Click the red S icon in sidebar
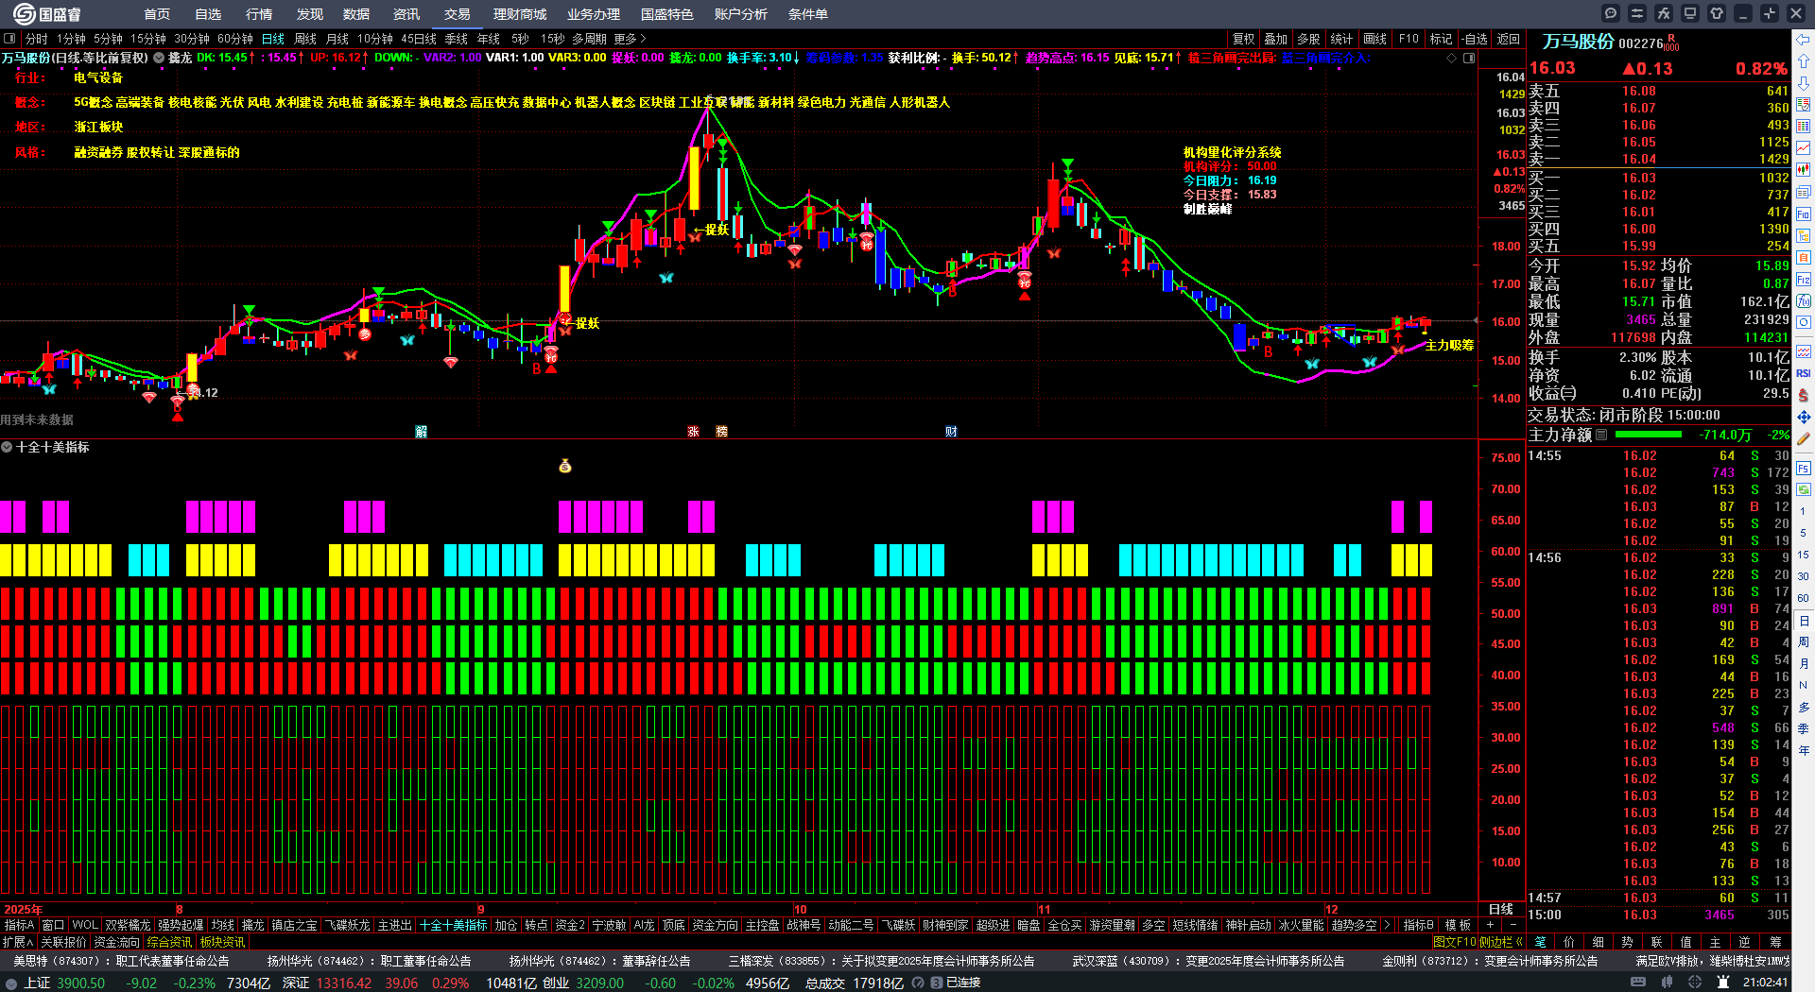This screenshot has height=992, width=1815. (1804, 395)
